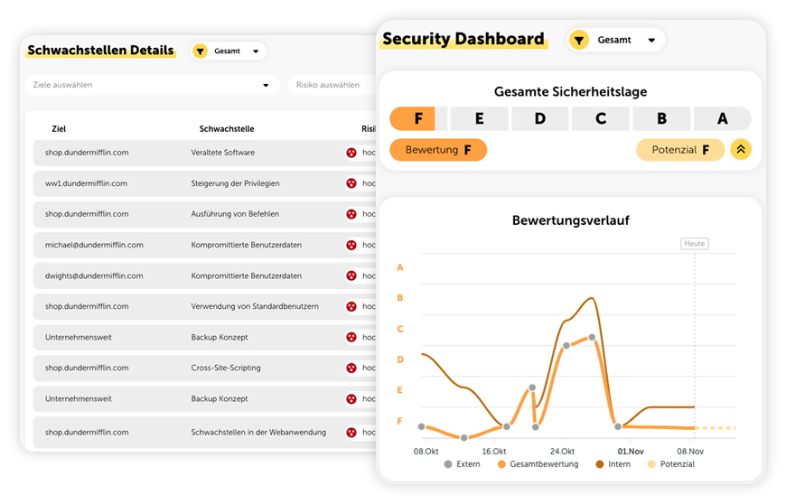Image resolution: width=786 pixels, height=504 pixels.
Task: Click the Potenzial F button
Action: [x=679, y=150]
